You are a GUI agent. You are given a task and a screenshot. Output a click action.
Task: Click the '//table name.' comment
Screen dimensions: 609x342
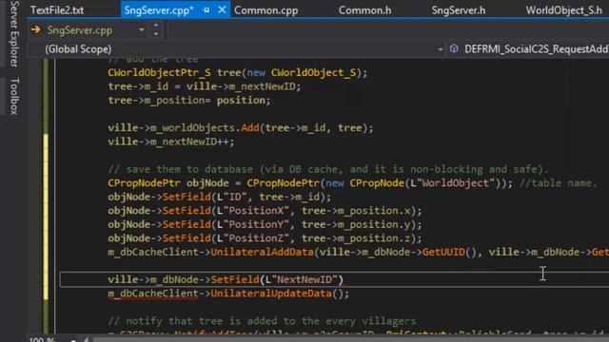557,182
